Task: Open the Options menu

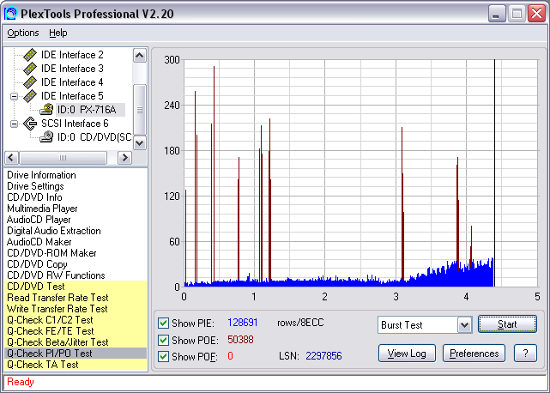Action: point(23,33)
